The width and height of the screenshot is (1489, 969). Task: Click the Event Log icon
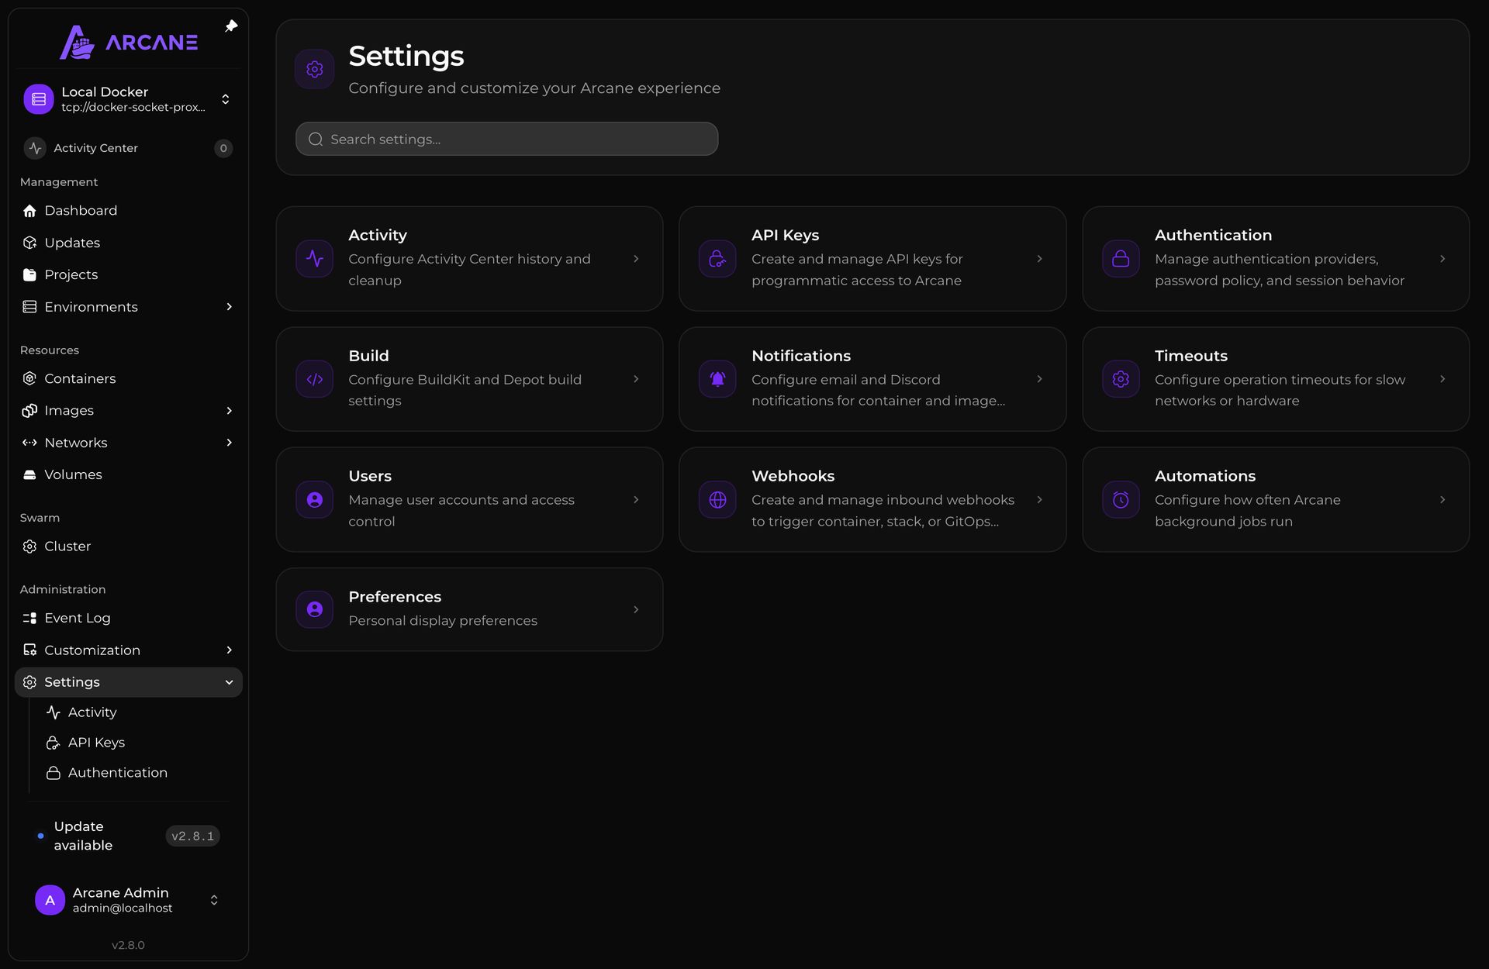pos(29,618)
